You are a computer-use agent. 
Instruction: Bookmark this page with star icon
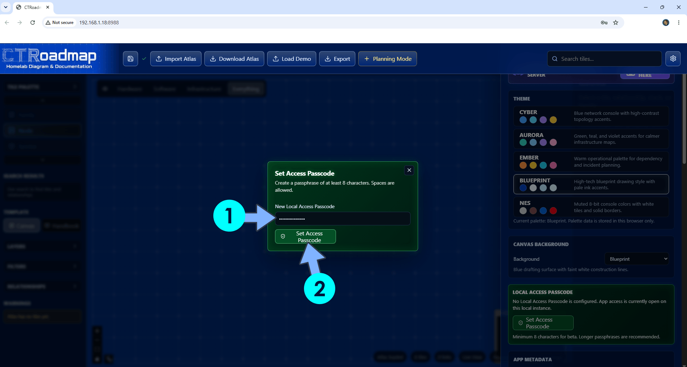click(616, 23)
